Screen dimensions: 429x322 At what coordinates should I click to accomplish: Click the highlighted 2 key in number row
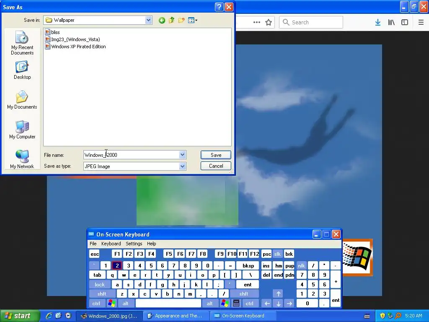point(117,265)
